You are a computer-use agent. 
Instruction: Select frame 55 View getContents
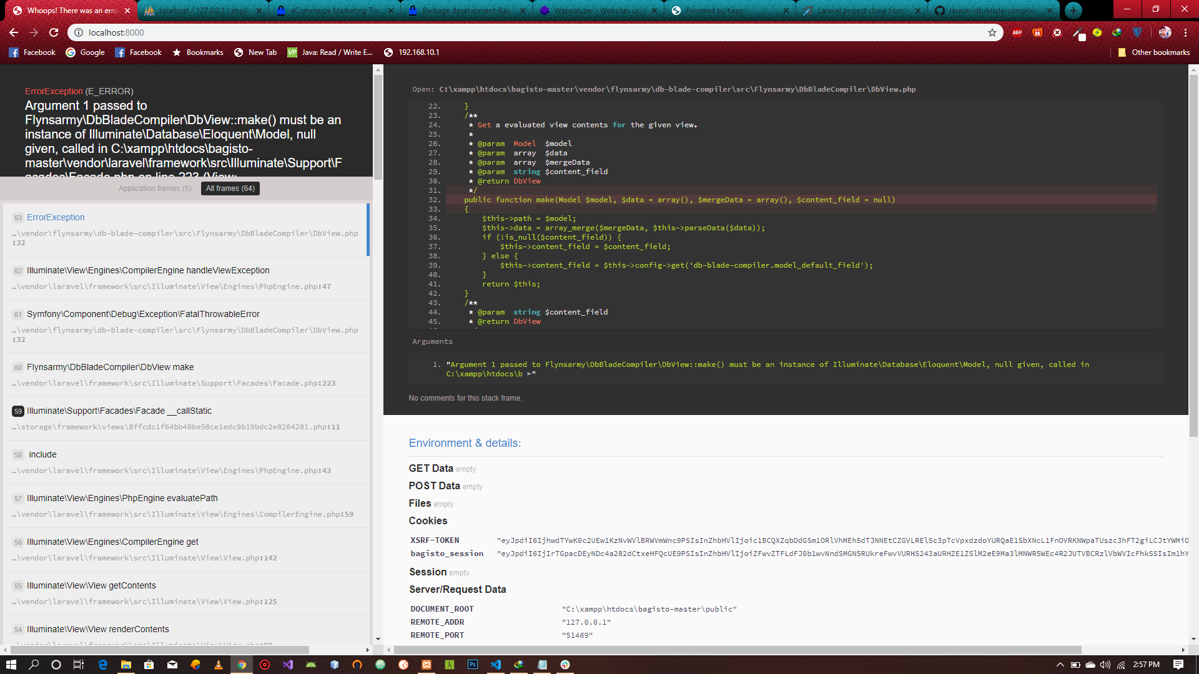pos(185,593)
